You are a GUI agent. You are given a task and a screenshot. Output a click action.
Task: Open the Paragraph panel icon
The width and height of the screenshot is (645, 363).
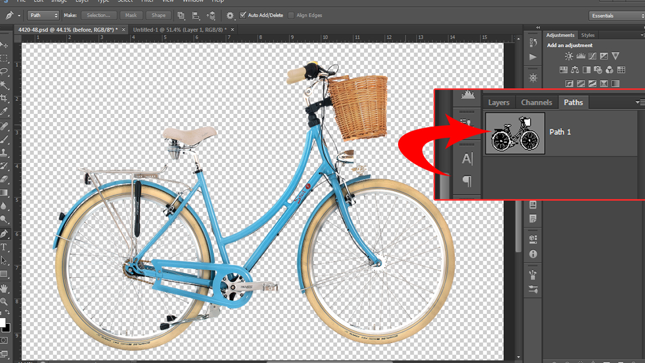coord(467,181)
